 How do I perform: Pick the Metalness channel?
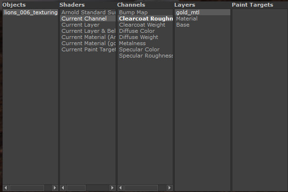click(x=132, y=43)
